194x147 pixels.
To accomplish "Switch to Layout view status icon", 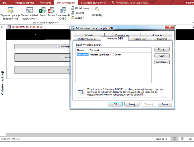I will (182, 139).
